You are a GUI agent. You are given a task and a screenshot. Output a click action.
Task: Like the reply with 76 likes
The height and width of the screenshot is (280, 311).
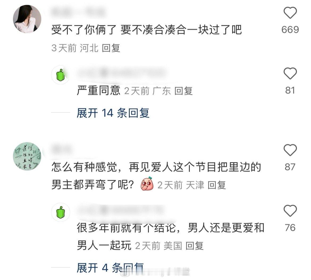290,211
